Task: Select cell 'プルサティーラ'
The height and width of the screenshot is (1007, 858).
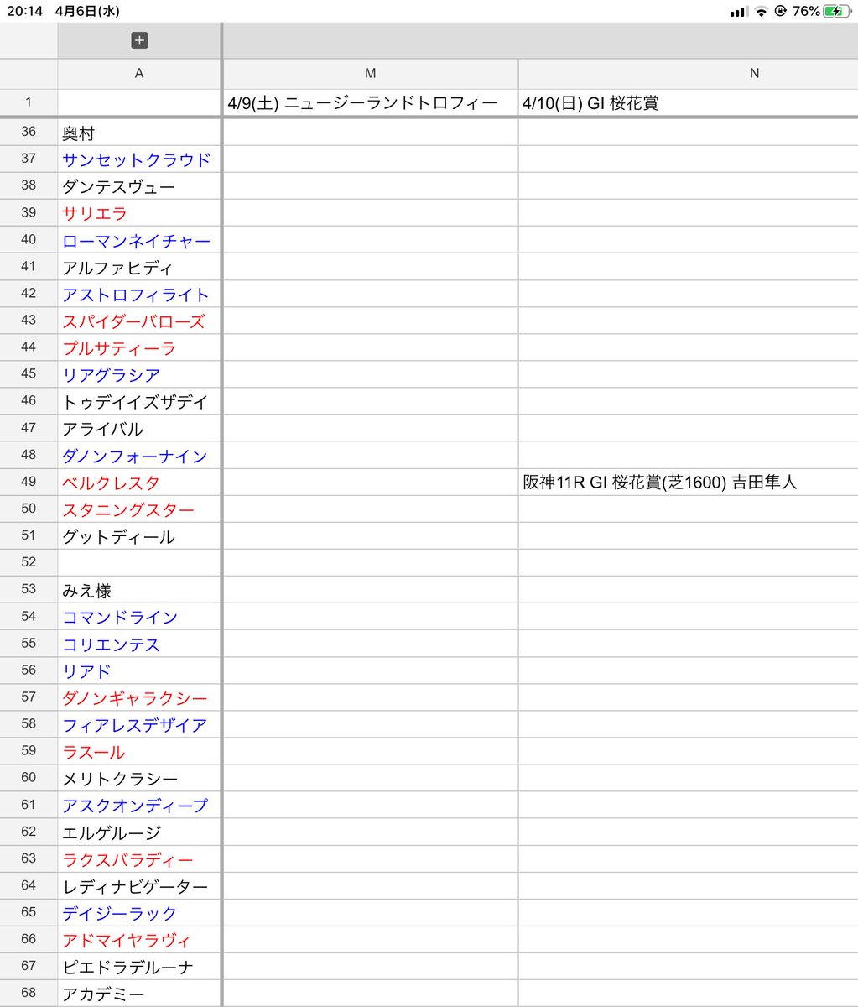Action: point(139,347)
